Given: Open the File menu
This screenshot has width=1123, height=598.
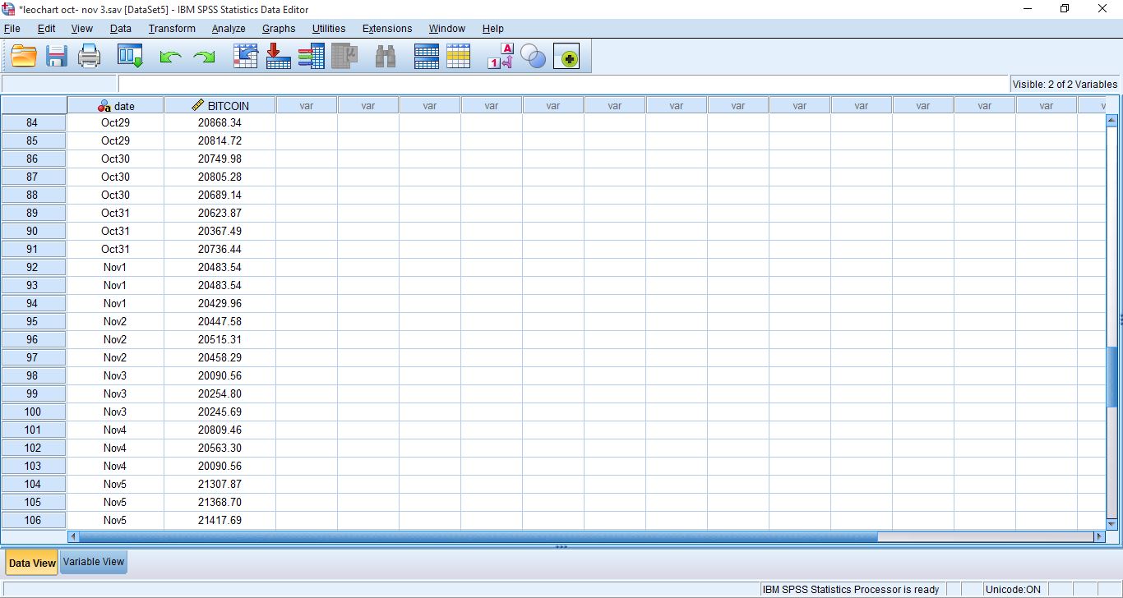Looking at the screenshot, I should [12, 28].
